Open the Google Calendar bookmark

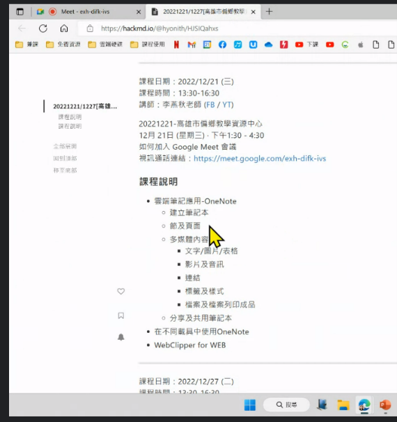pos(207,45)
